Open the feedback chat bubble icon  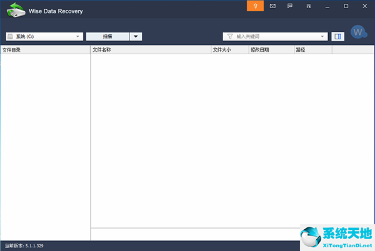click(x=290, y=6)
